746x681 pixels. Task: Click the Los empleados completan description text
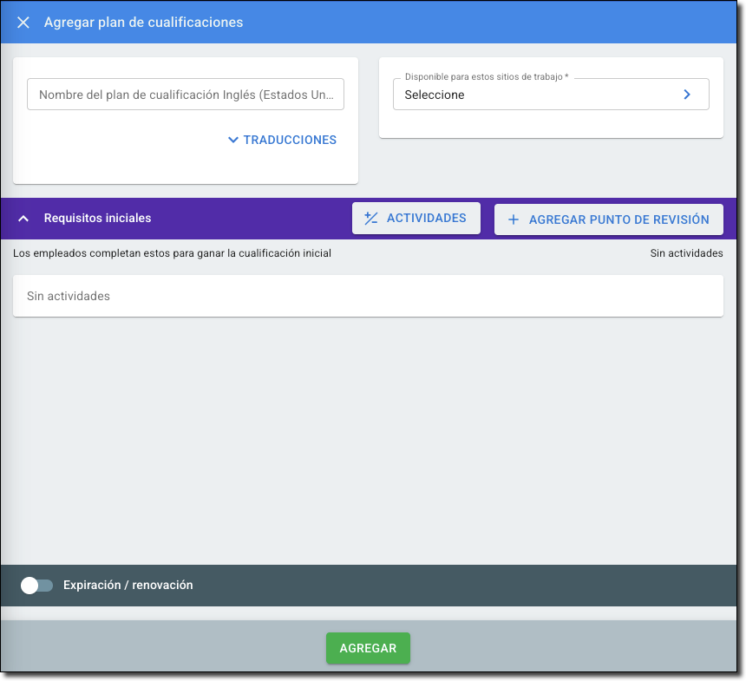click(172, 253)
